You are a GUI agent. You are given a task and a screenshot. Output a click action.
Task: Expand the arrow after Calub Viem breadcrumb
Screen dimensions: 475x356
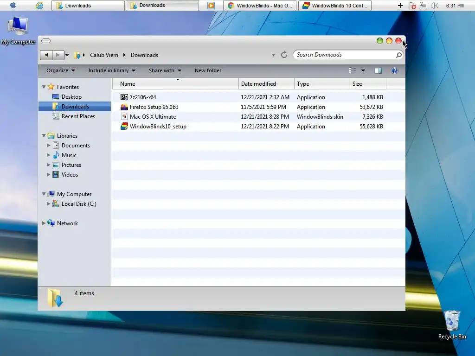(124, 55)
